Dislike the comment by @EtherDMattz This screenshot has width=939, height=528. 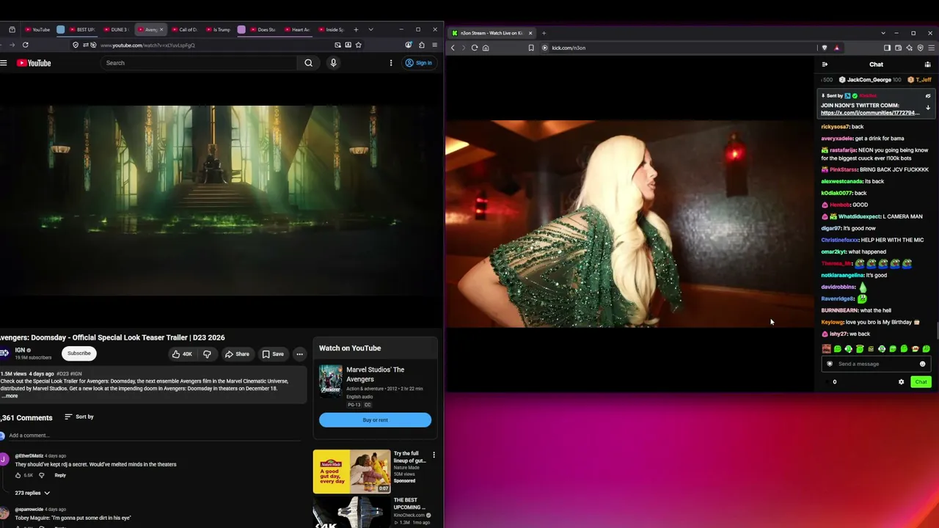click(41, 475)
